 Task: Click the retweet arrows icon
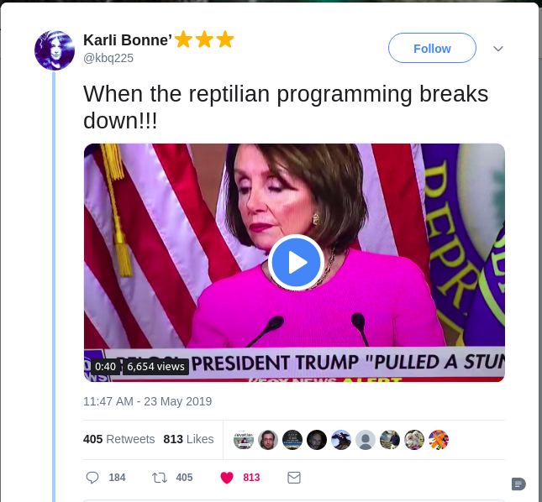pos(160,478)
